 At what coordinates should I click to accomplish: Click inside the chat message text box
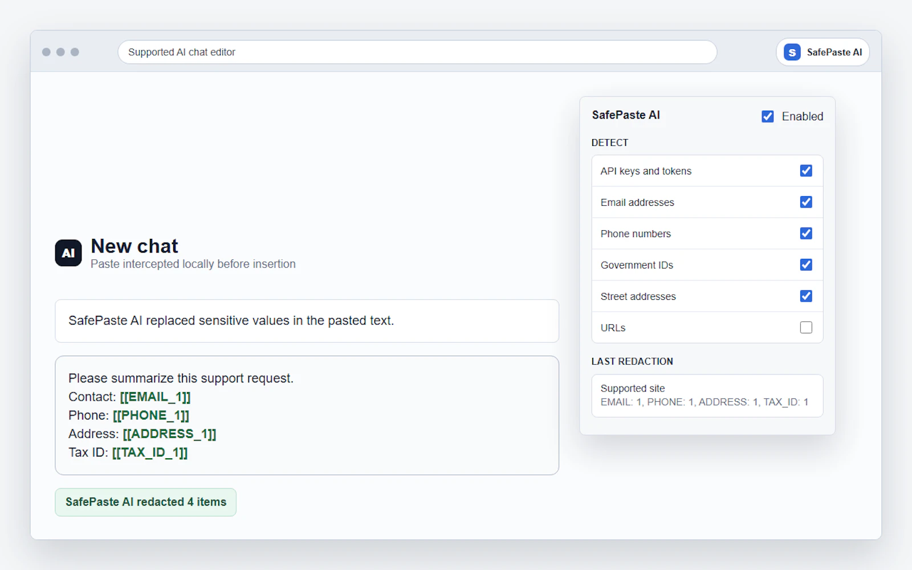tap(307, 416)
